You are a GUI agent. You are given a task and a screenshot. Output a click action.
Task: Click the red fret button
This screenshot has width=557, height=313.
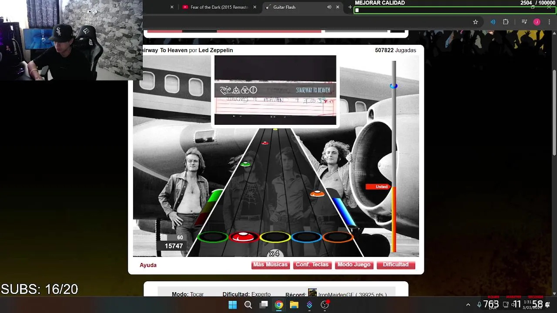click(x=244, y=237)
